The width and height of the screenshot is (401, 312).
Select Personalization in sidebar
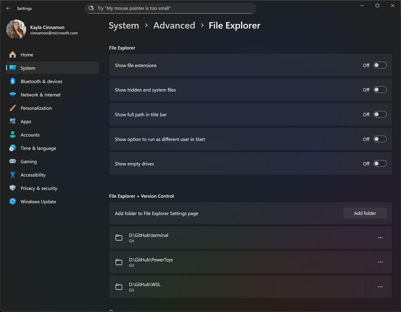[x=53, y=108]
